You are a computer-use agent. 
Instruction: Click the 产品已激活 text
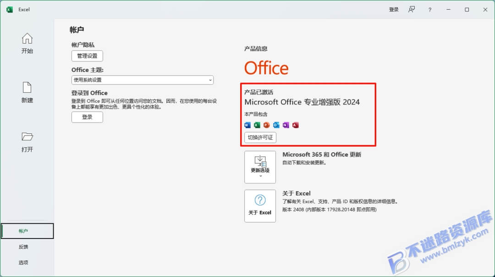[x=259, y=92]
